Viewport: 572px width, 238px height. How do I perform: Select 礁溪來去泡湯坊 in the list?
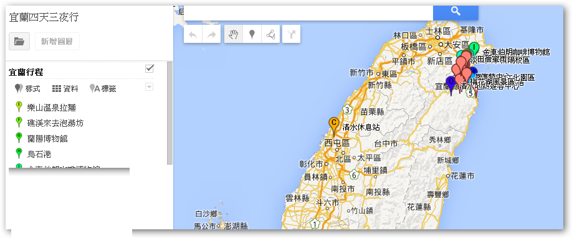[55, 124]
